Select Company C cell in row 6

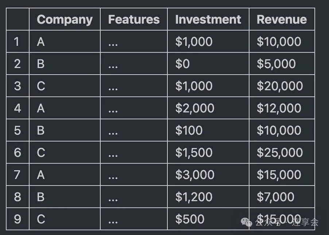tap(65, 152)
